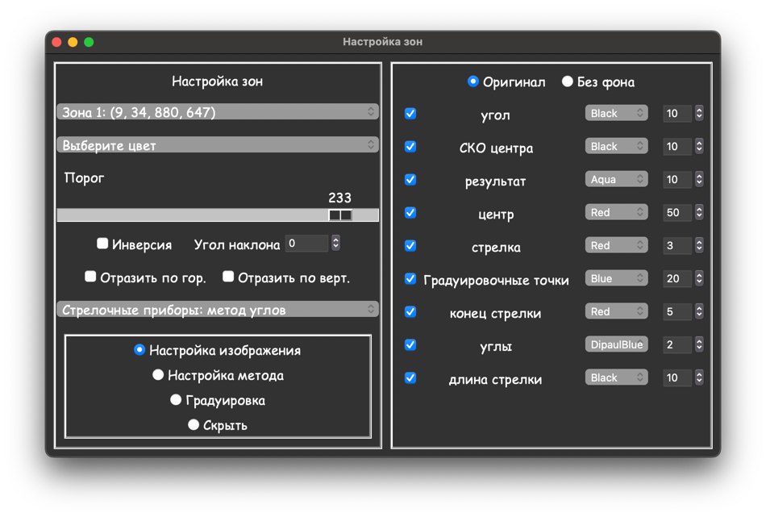766x517 pixels.
Task: Click the Угол наклона stepper arrows
Action: point(335,244)
